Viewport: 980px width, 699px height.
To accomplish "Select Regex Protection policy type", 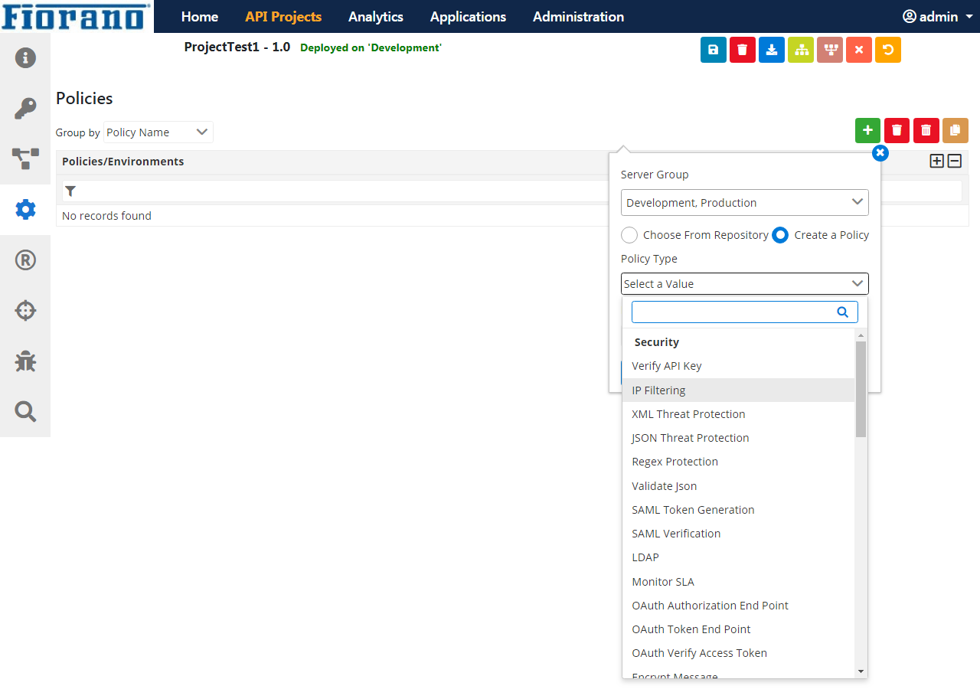I will [x=739, y=462].
